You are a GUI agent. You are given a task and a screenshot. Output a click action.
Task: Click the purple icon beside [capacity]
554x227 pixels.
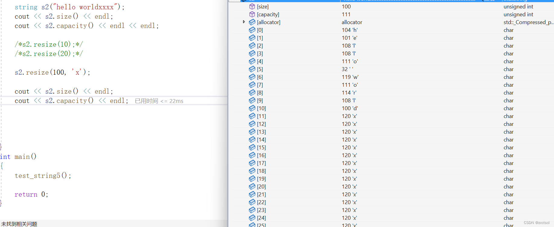(252, 14)
